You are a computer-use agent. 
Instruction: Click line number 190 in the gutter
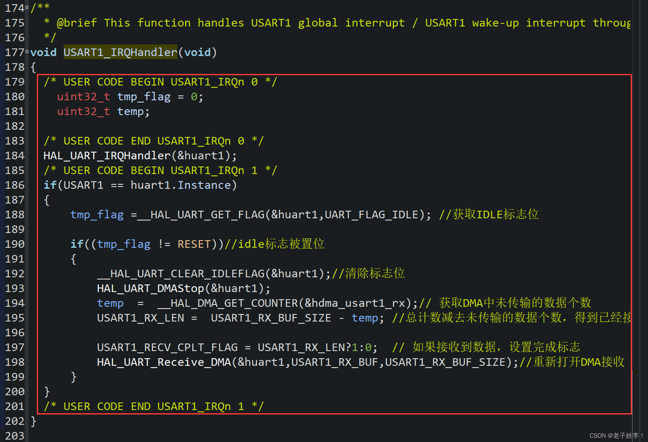point(15,244)
